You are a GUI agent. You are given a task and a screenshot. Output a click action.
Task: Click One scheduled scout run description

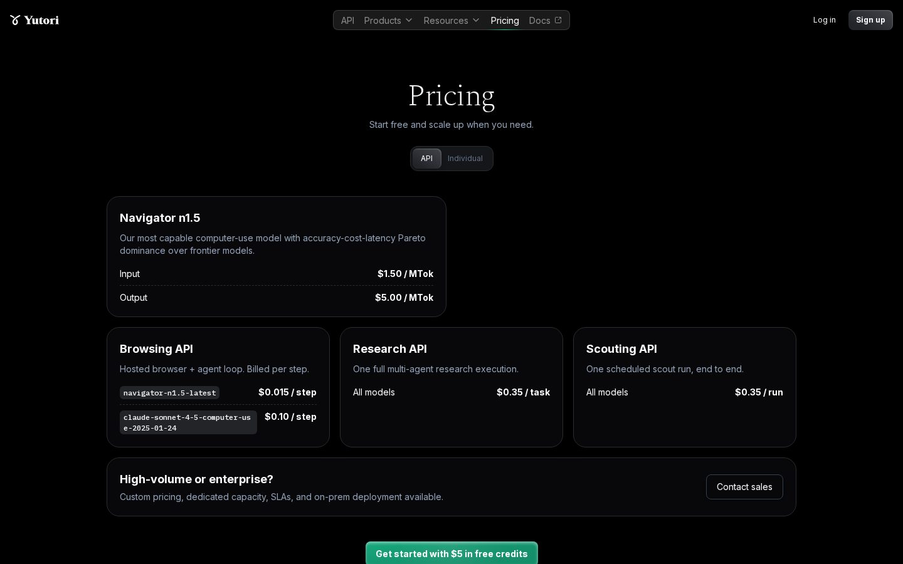(665, 369)
